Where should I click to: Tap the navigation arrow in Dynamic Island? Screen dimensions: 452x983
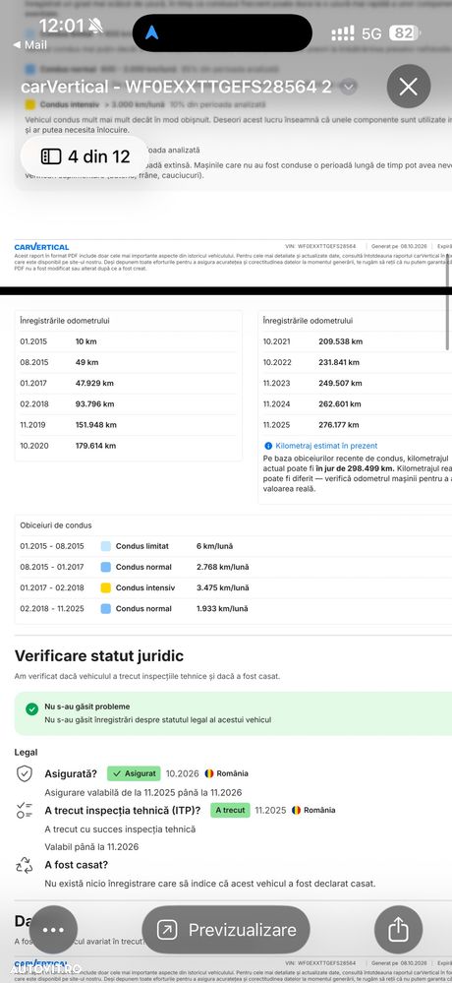[x=152, y=32]
